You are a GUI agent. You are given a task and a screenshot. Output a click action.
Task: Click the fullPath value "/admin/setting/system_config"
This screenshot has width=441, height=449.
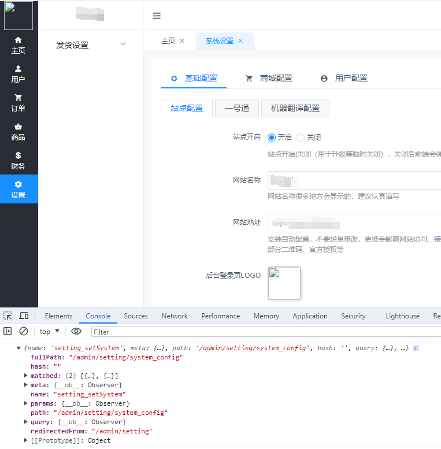[126, 357]
